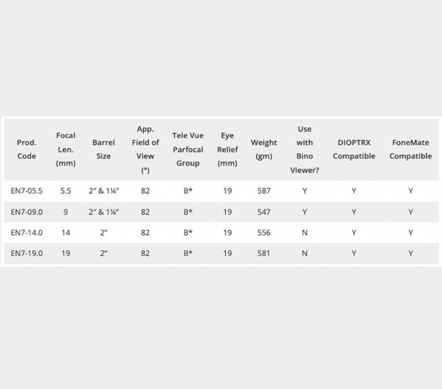This screenshot has height=389, width=442.
Task: Click the App. Field of View header
Action: (145, 149)
